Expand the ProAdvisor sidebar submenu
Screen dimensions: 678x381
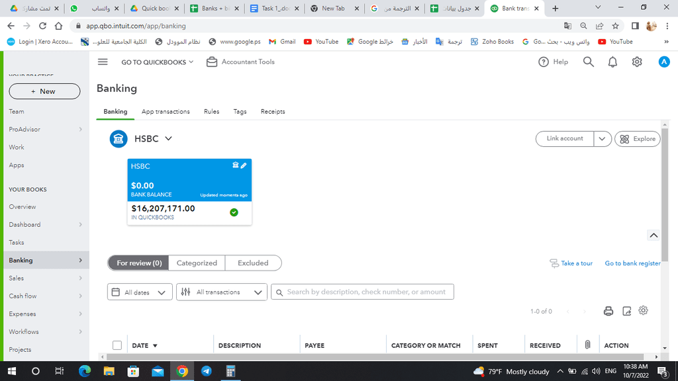click(80, 129)
